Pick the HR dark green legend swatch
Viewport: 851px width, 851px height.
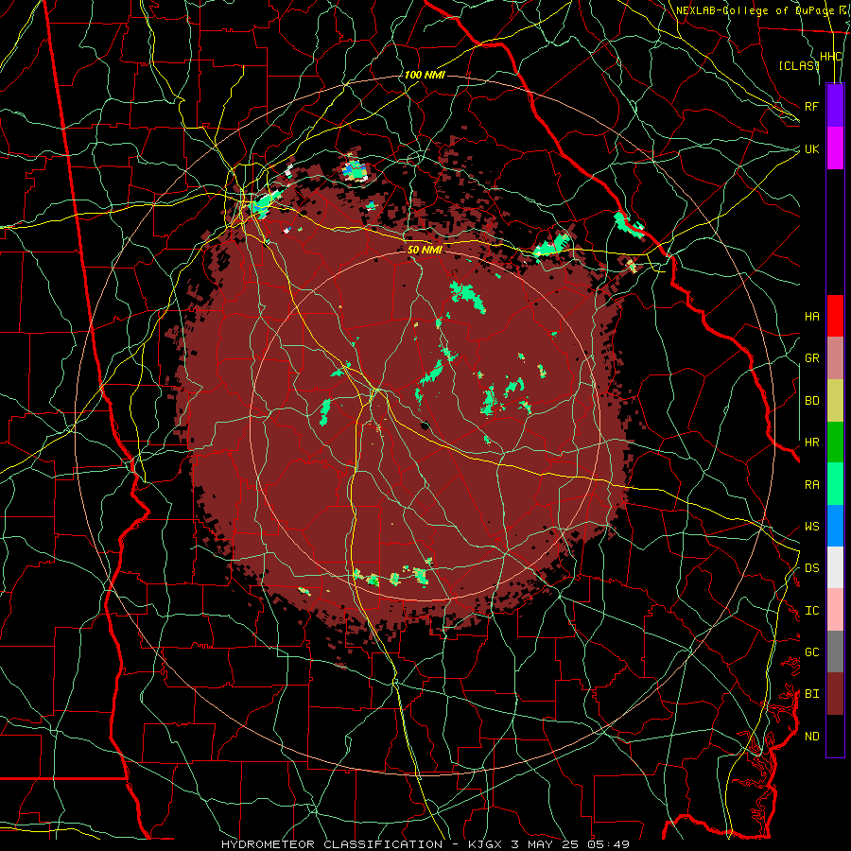(x=835, y=443)
